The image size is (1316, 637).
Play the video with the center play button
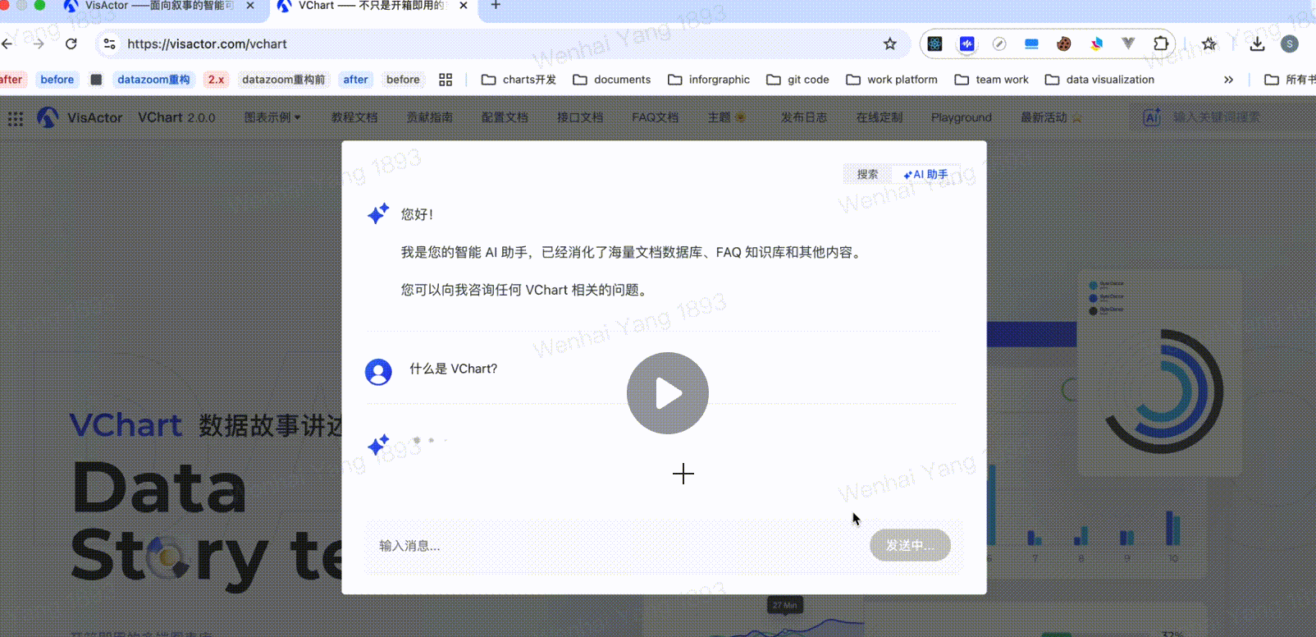(x=668, y=393)
